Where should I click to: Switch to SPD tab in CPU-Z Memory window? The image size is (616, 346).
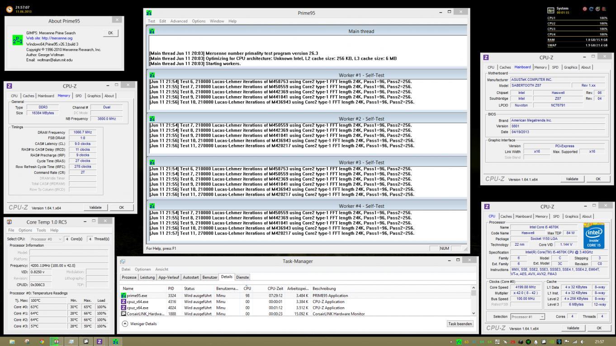[79, 96]
